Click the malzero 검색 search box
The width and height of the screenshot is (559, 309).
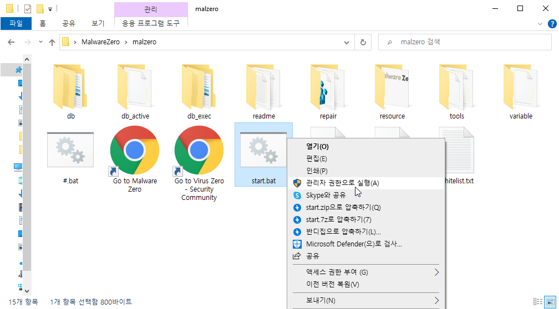pyautogui.click(x=465, y=42)
